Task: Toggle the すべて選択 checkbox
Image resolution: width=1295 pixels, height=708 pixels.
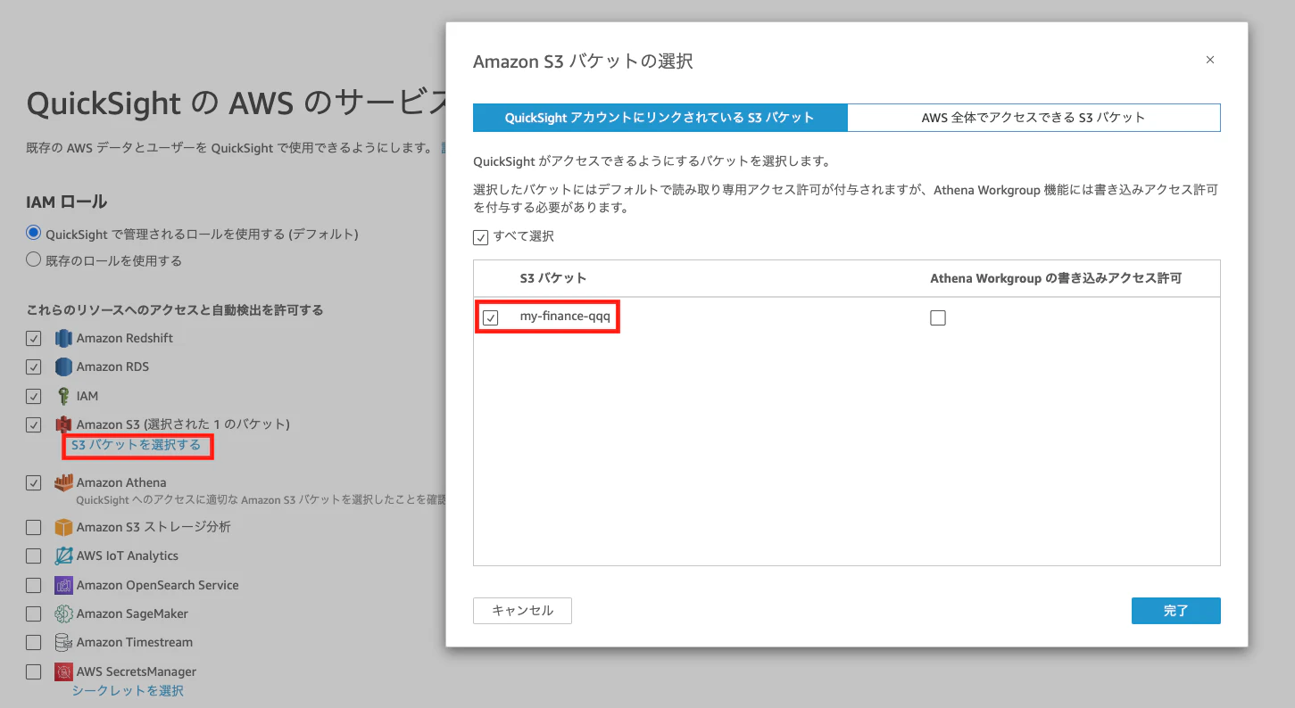Action: pyautogui.click(x=480, y=237)
